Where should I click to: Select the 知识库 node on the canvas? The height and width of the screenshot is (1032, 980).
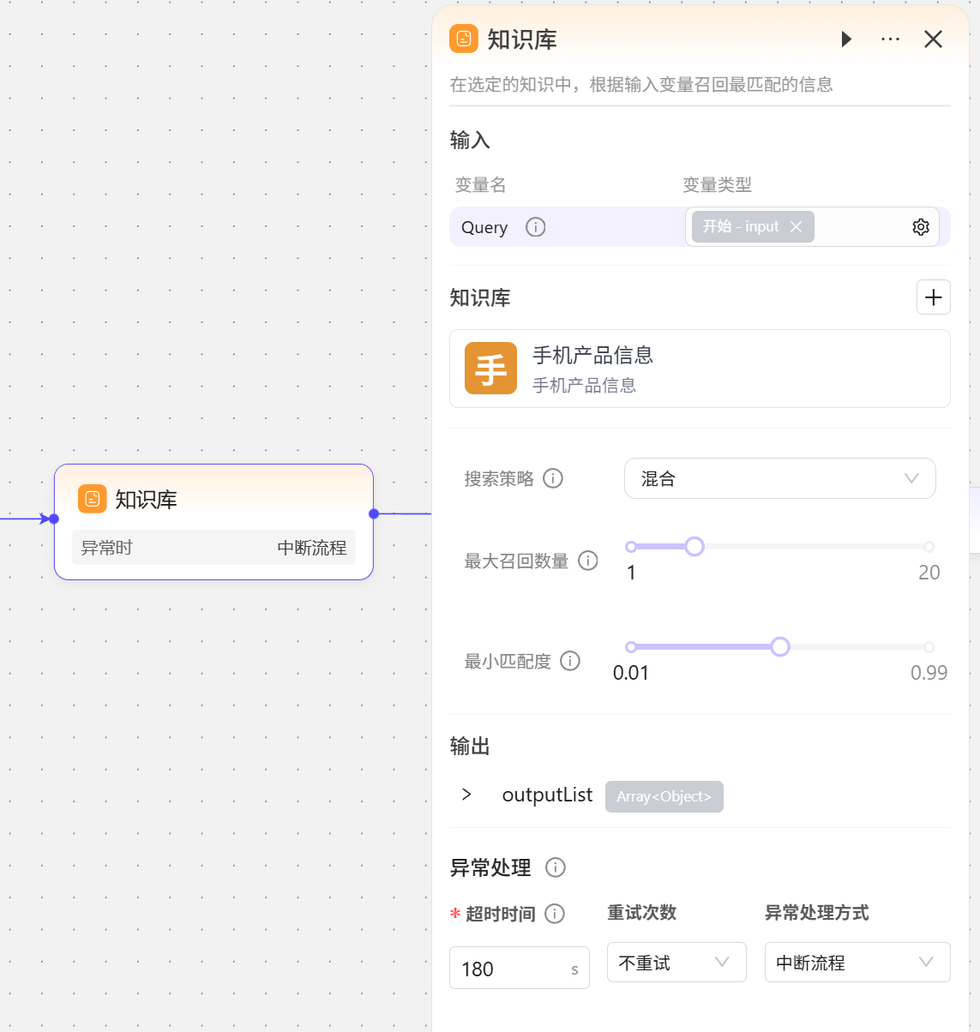pyautogui.click(x=213, y=501)
